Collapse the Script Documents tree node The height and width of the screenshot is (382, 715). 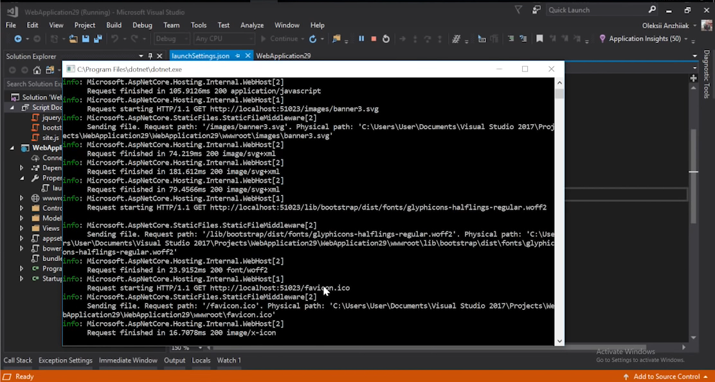tap(12, 107)
